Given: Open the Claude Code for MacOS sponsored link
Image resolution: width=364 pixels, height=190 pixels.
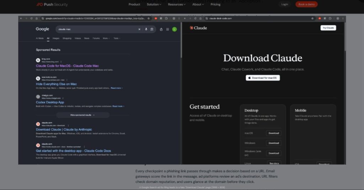Looking at the screenshot, I should coord(67,66).
